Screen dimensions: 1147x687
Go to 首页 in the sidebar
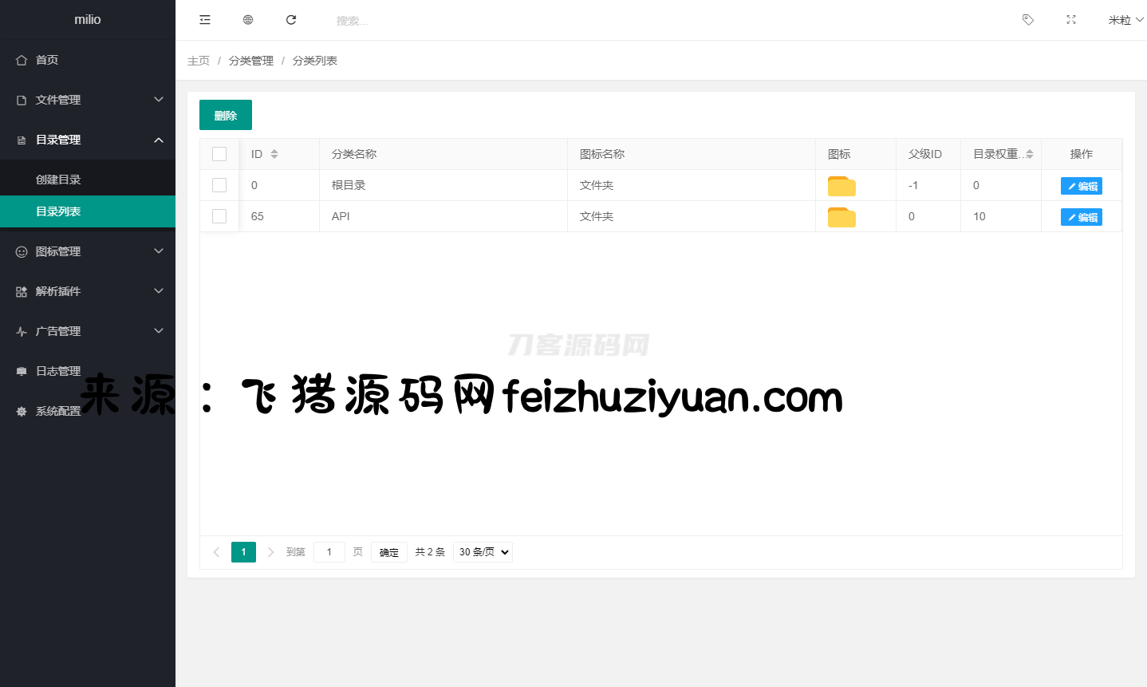click(47, 60)
